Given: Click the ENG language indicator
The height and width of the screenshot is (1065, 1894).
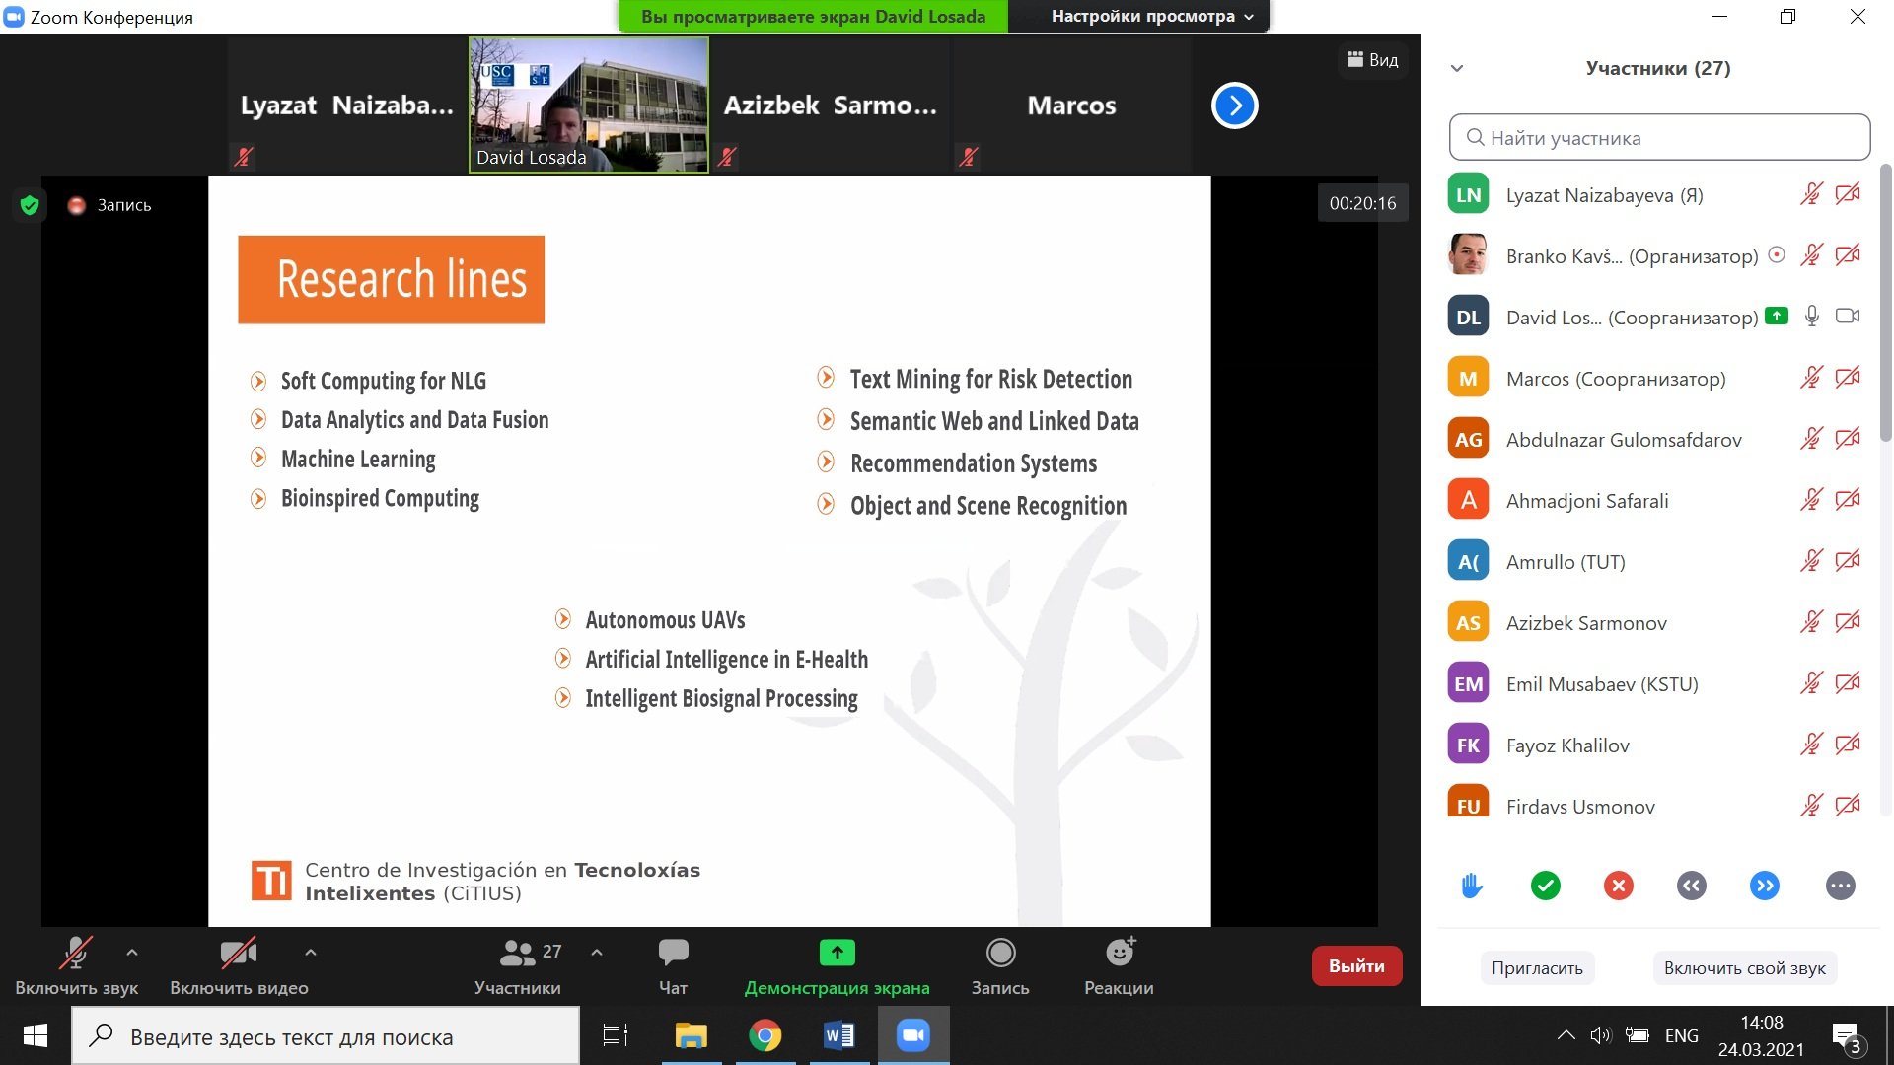Looking at the screenshot, I should coord(1681,1035).
